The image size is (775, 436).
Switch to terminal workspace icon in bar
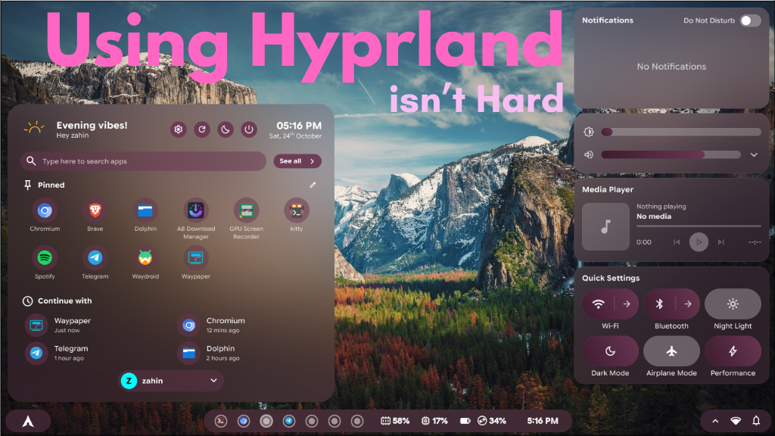(221, 421)
